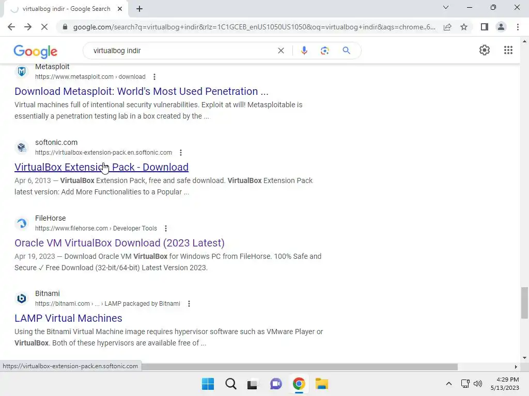Open Chrome three-dot menu
Screen dimensions: 529x396
(x=518, y=27)
